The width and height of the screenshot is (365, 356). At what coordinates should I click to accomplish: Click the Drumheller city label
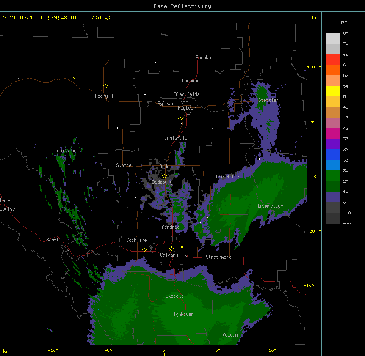click(270, 206)
